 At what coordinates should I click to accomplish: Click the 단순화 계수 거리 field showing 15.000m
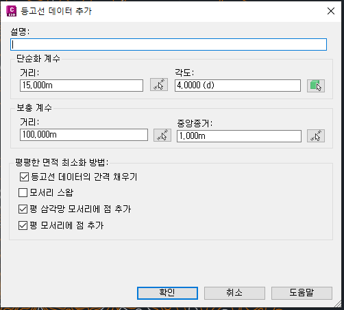pyautogui.click(x=82, y=86)
